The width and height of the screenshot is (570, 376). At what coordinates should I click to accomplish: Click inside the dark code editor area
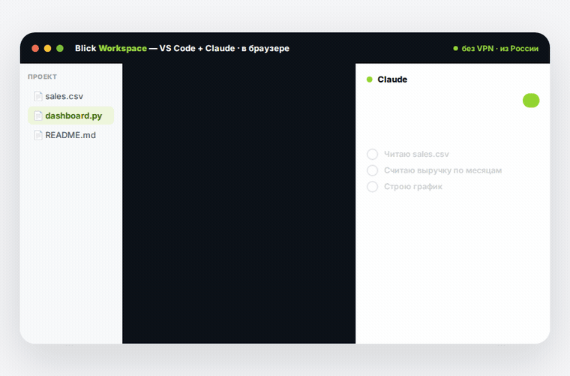[238, 203]
